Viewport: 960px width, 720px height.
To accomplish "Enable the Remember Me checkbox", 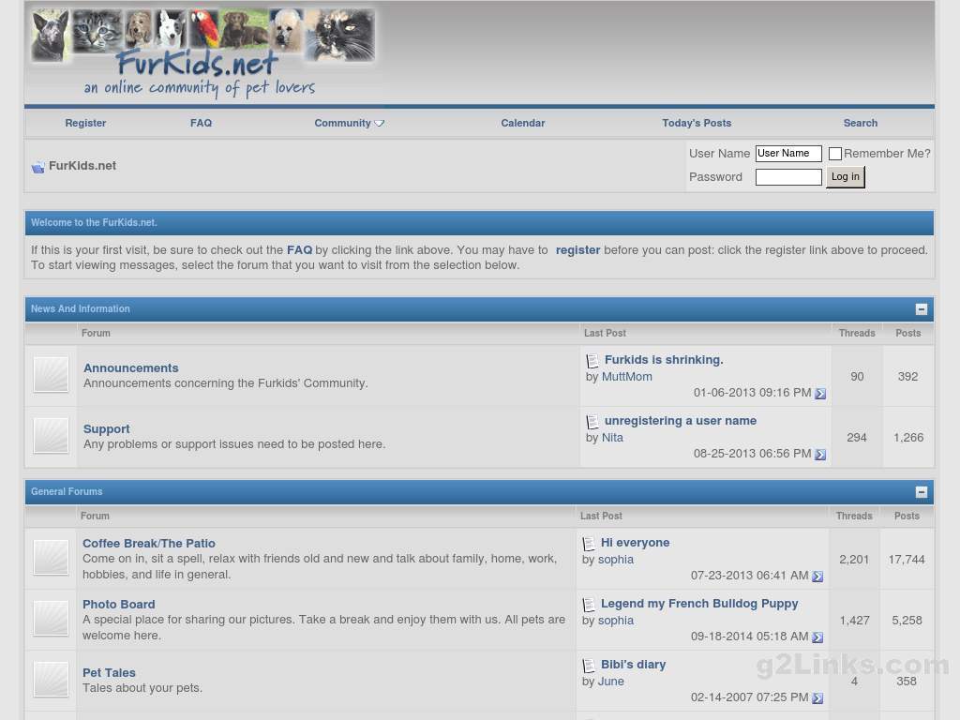I will point(835,154).
